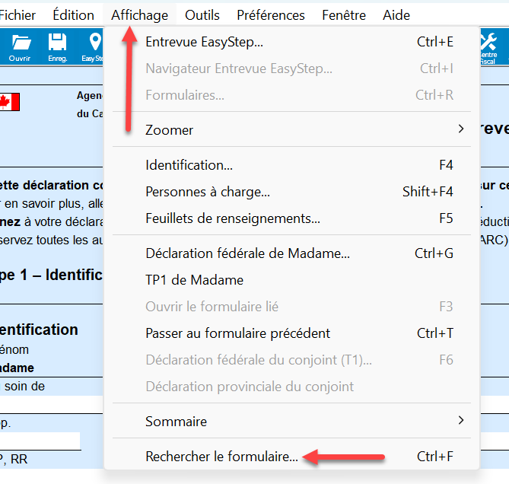Open Feuillets de renseignements... item
The height and width of the screenshot is (484, 509).
232,218
